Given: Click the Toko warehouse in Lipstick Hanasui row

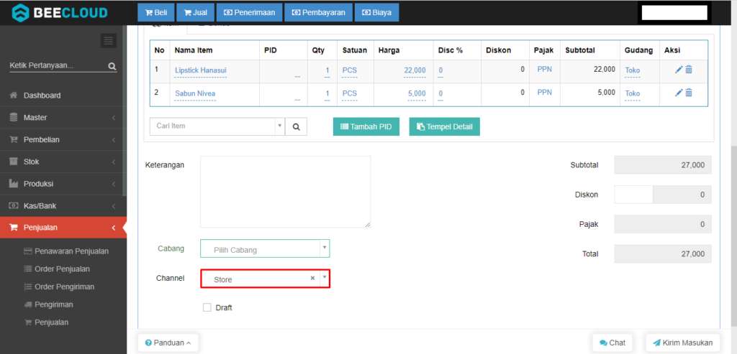Looking at the screenshot, I should point(632,70).
